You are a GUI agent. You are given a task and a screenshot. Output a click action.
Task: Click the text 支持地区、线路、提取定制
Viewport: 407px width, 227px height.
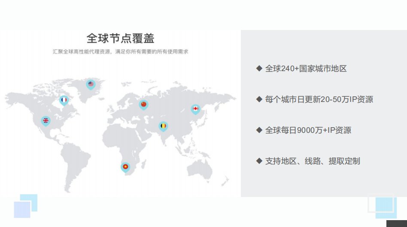click(313, 161)
